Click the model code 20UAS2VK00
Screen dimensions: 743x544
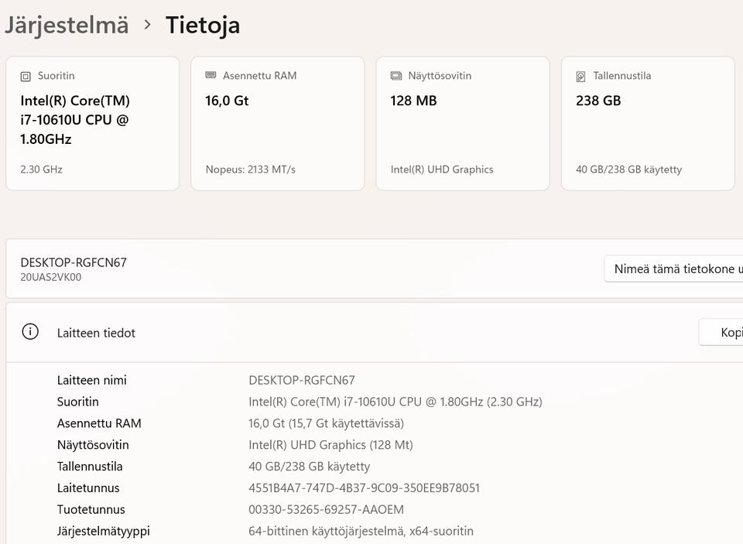[x=51, y=277]
